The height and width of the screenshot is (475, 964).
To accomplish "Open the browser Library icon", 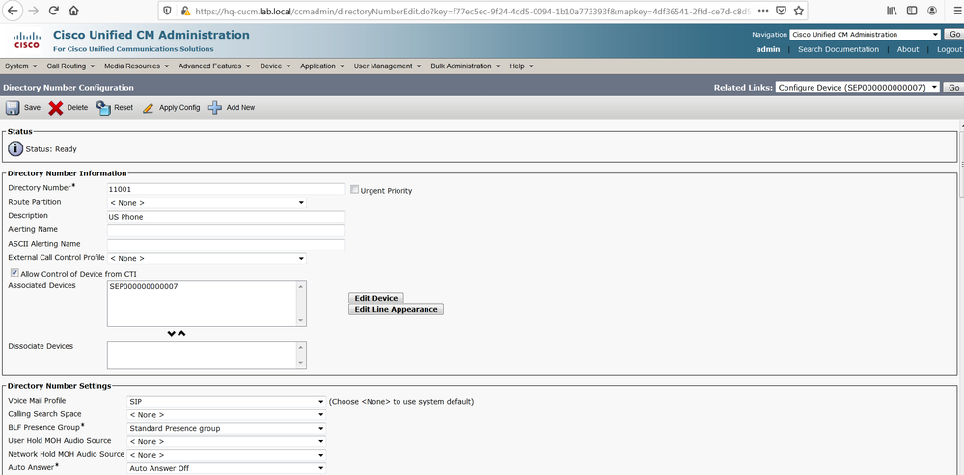I will (892, 11).
